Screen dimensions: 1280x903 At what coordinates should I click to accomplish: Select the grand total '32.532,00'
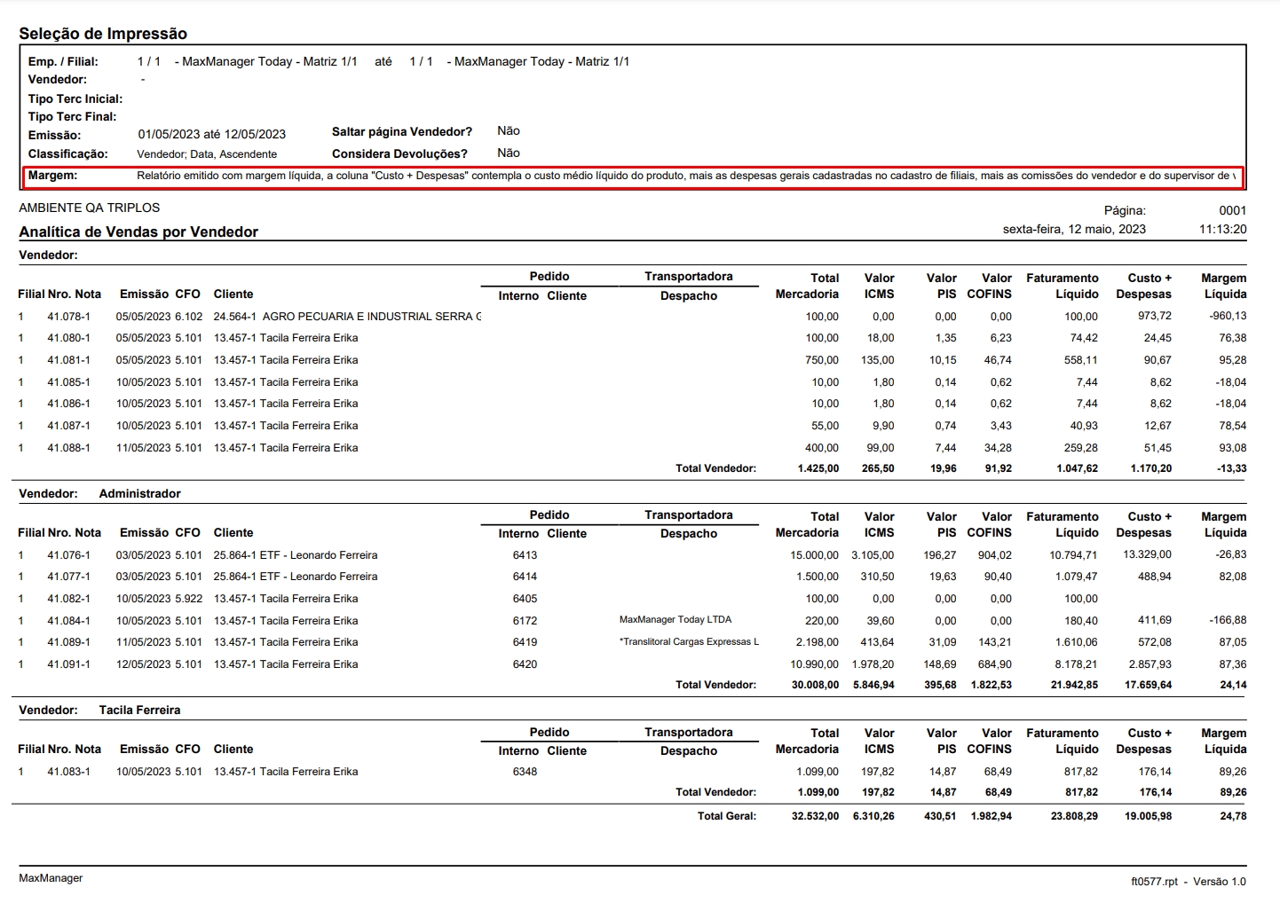[815, 816]
